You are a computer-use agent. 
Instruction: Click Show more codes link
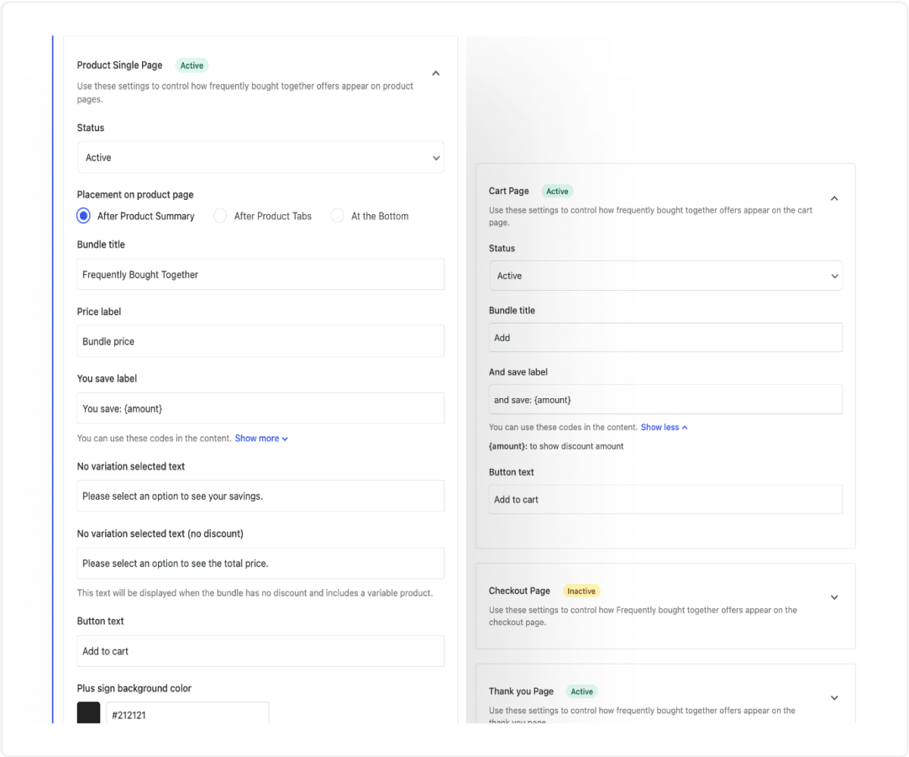[261, 439]
